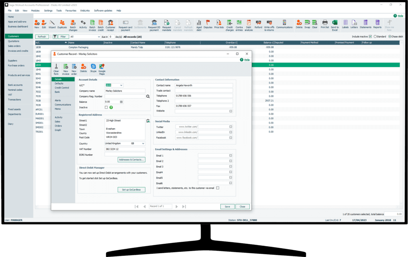Screen dimensions: 408x257
Task: Click the Set up GoCardless button
Action: point(131,190)
